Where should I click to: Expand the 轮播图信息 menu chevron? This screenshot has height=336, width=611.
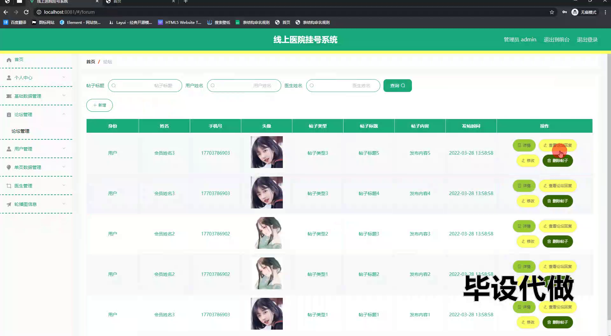64,204
